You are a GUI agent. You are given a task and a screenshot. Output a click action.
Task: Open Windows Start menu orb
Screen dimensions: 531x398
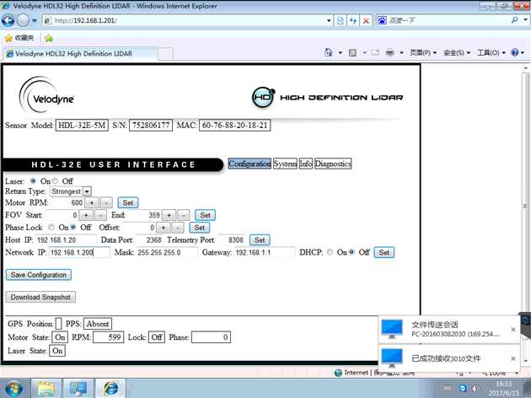[x=13, y=388]
